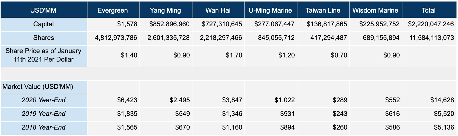
Task: Click the Evergreen column header
Action: (x=113, y=10)
